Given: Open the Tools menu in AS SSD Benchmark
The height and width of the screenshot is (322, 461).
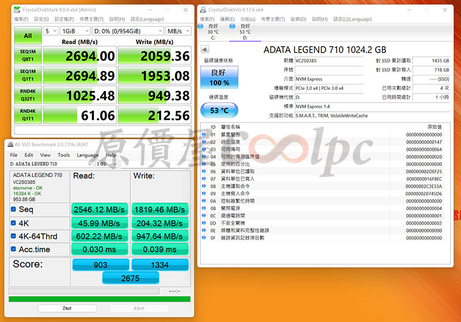Looking at the screenshot, I should 63,155.
